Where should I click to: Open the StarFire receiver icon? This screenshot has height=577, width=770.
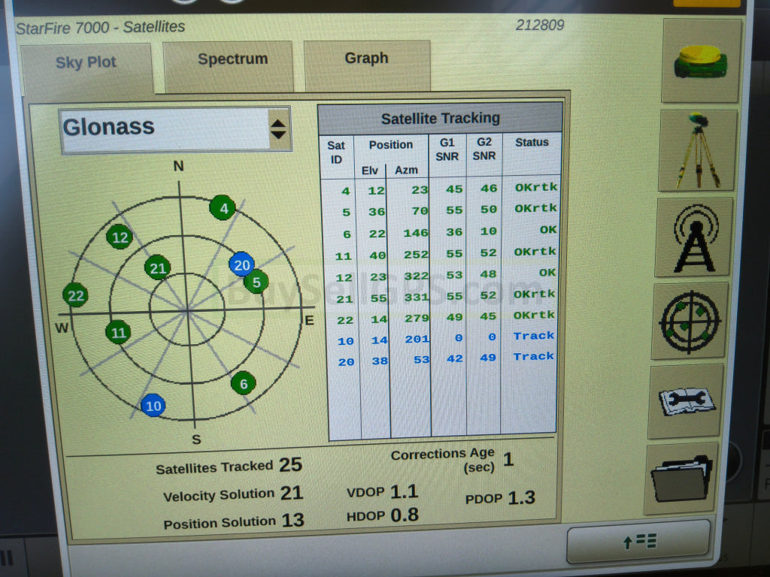pos(701,61)
